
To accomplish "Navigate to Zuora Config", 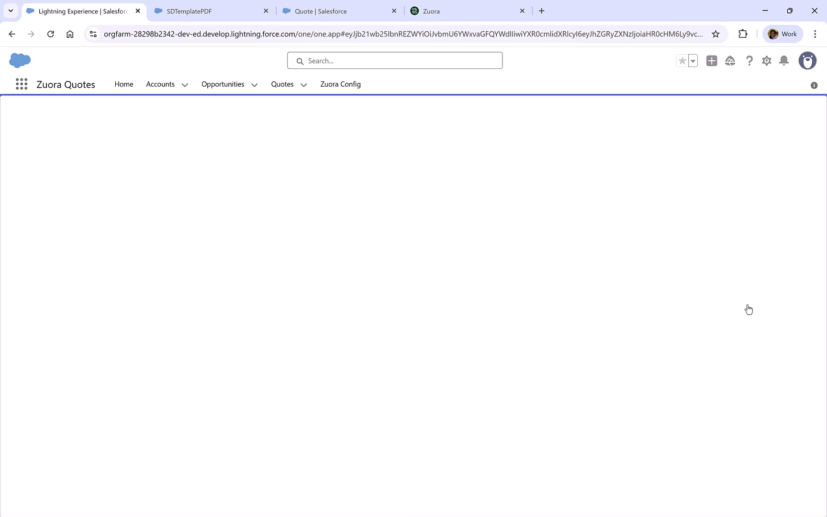I will pyautogui.click(x=340, y=84).
